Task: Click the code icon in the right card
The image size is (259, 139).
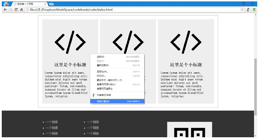Action: tap(186, 42)
